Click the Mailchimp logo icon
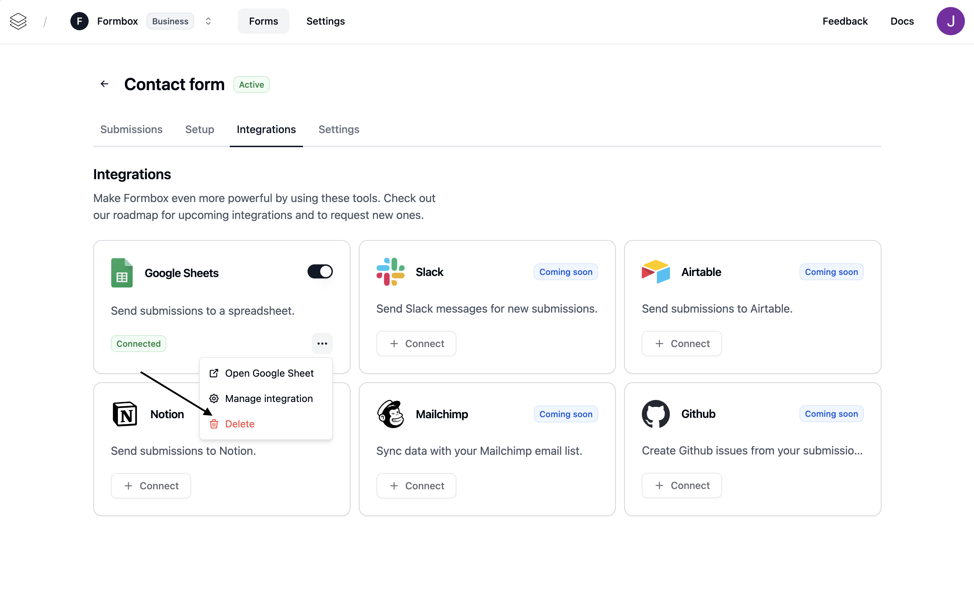Image resolution: width=974 pixels, height=609 pixels. point(390,414)
